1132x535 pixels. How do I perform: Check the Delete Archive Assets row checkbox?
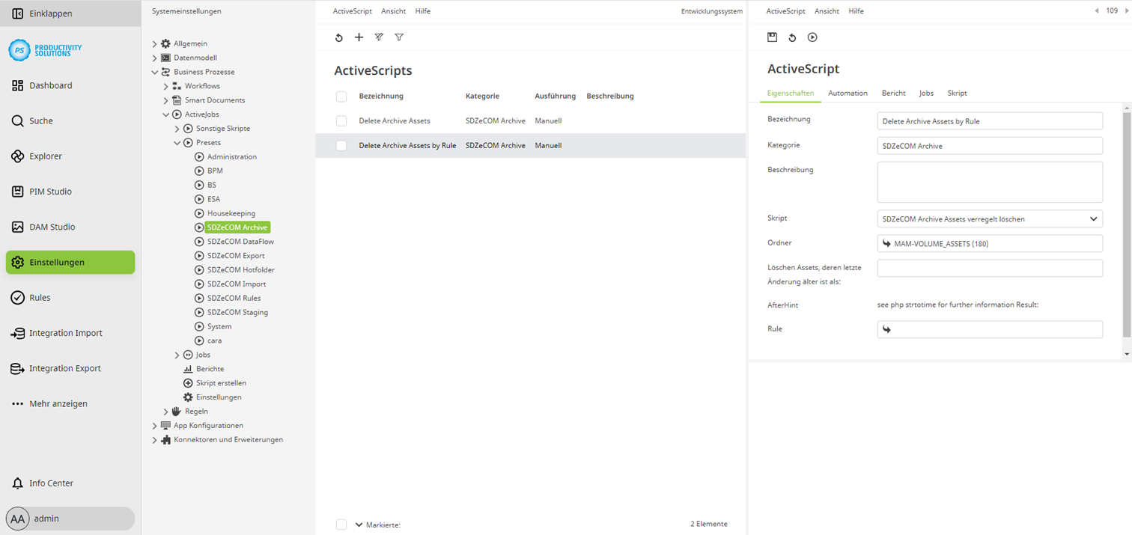coord(341,120)
